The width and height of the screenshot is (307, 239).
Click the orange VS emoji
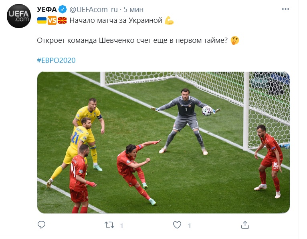(x=52, y=20)
